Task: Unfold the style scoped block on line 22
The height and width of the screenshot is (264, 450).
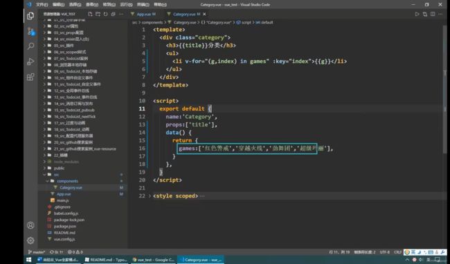Action: [150, 196]
